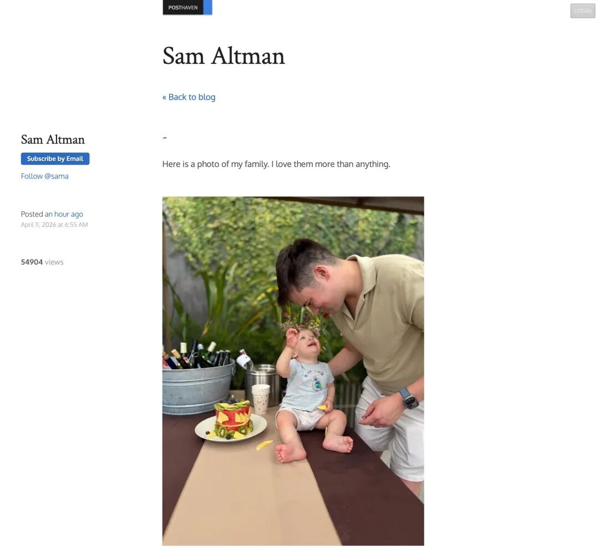Click the 'Posted' label in sidebar

[x=32, y=214]
